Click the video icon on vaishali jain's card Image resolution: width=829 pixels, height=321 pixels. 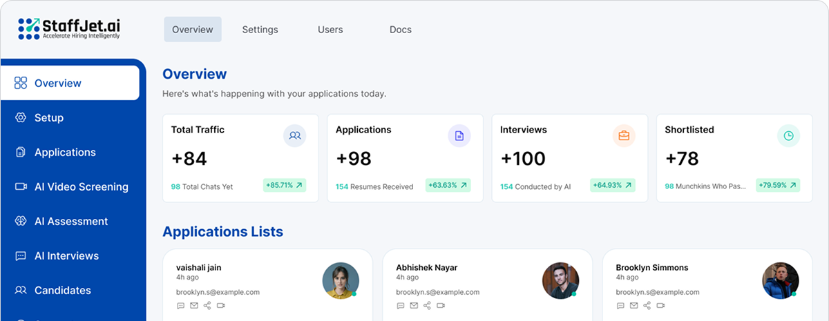click(221, 306)
